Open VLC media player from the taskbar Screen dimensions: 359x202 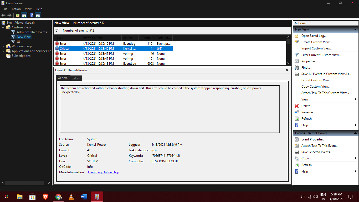pyautogui.click(x=71, y=197)
